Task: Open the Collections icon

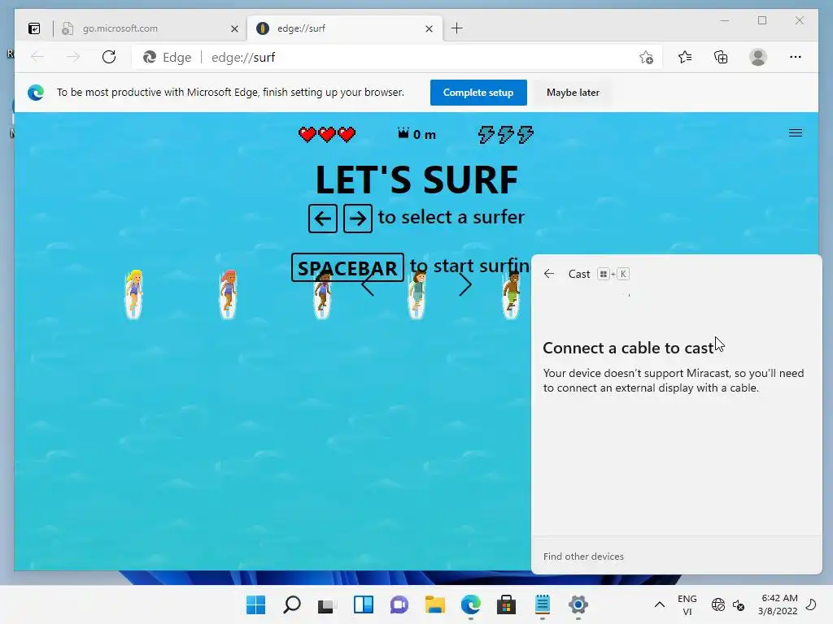Action: pyautogui.click(x=721, y=57)
